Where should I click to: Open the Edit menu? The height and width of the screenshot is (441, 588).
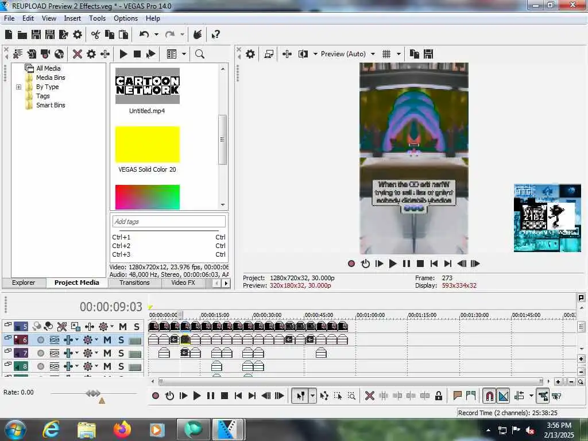pyautogui.click(x=28, y=18)
